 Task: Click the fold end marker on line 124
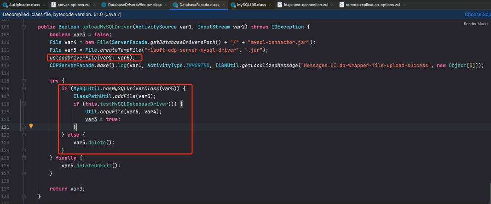tap(24, 150)
